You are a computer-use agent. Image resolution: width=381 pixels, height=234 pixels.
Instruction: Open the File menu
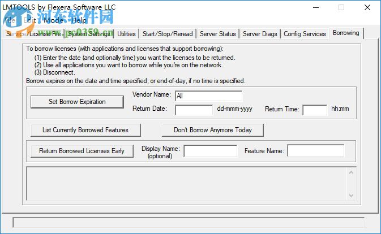(10, 20)
